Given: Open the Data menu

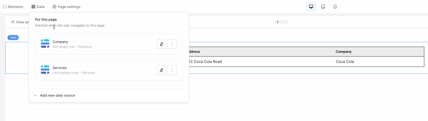Looking at the screenshot, I should coord(38,7).
